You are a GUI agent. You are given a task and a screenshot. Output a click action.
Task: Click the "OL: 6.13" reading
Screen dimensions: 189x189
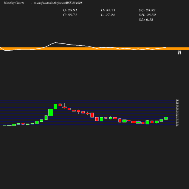tap(146, 20)
